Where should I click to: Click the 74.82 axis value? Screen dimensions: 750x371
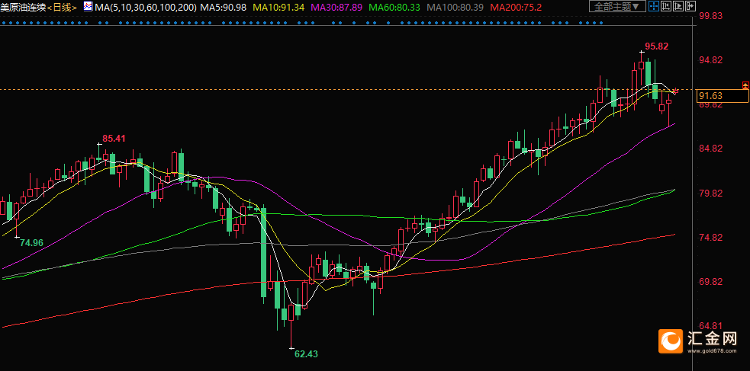711,238
